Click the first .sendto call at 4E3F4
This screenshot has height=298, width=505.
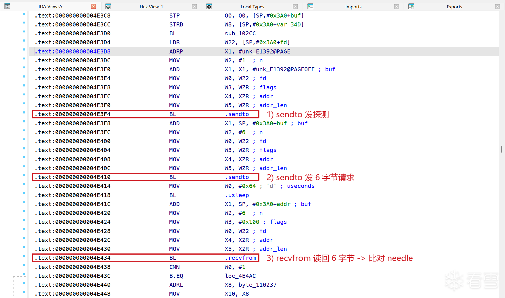point(237,114)
